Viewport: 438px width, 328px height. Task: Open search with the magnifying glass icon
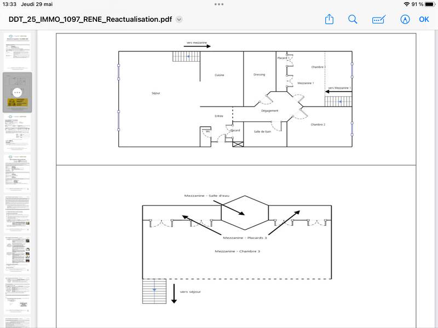pyautogui.click(x=353, y=19)
